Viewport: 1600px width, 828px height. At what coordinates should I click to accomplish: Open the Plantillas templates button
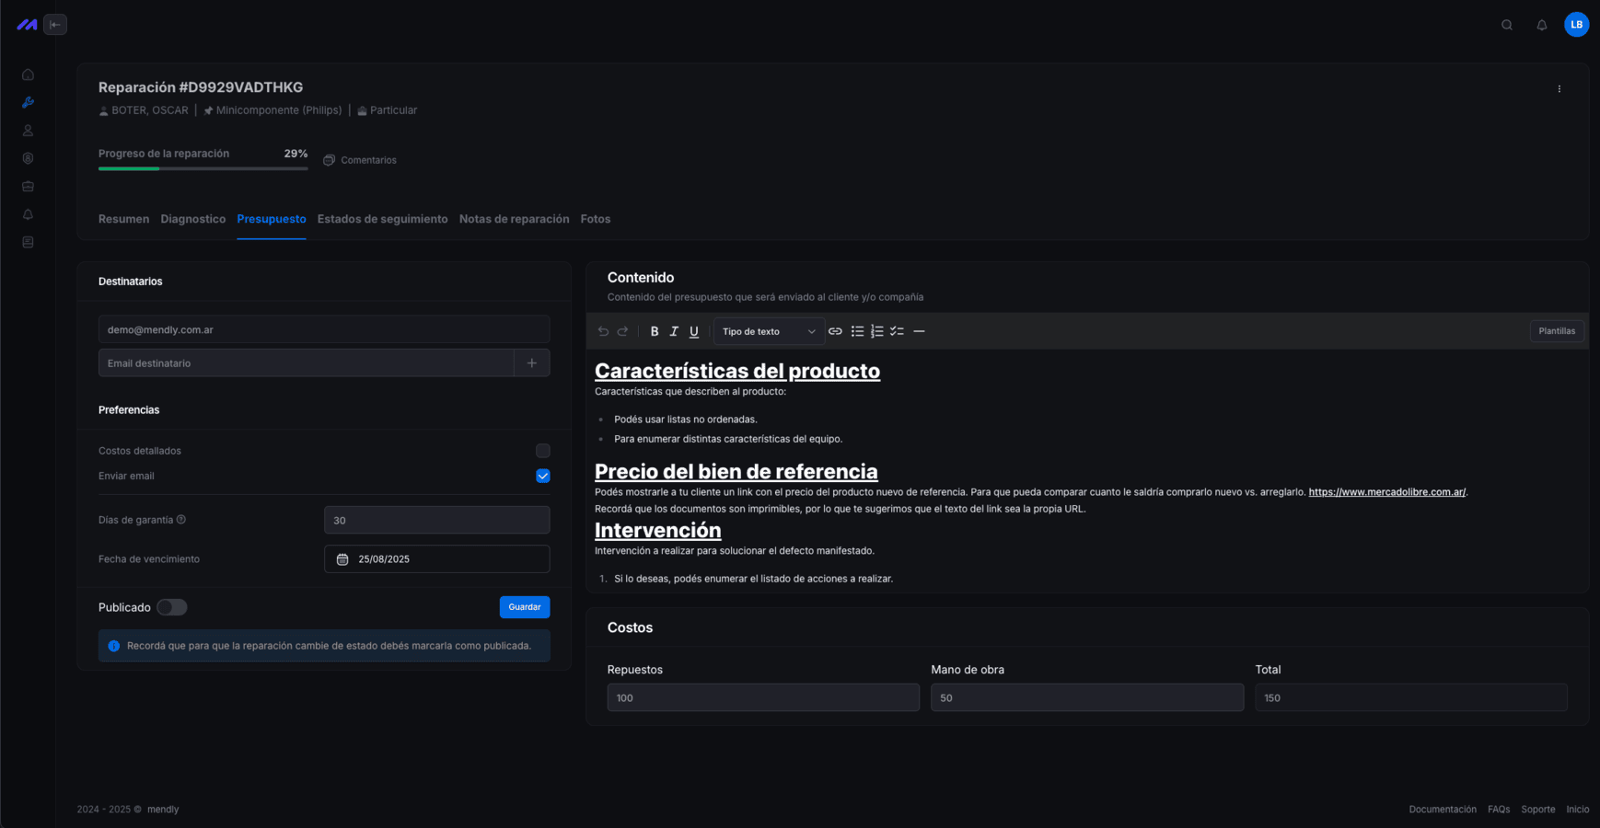point(1557,331)
